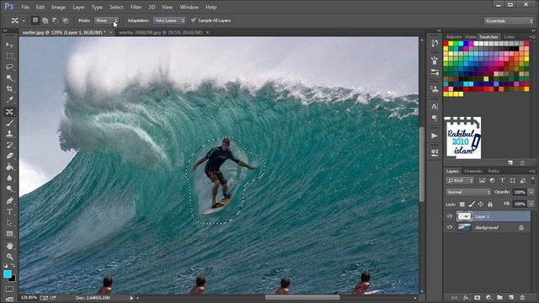Click Create new layer icon in Layers panel
Viewport: 539px width, 303px height.
[511, 297]
